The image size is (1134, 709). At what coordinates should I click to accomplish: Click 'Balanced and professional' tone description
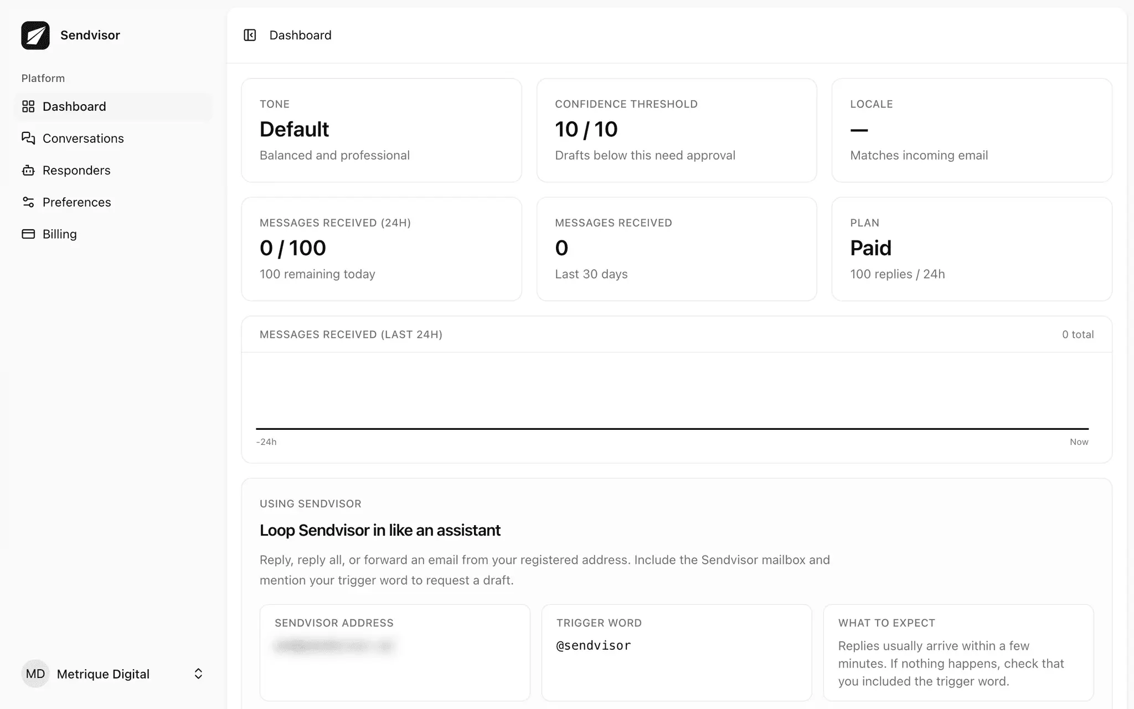[334, 156]
